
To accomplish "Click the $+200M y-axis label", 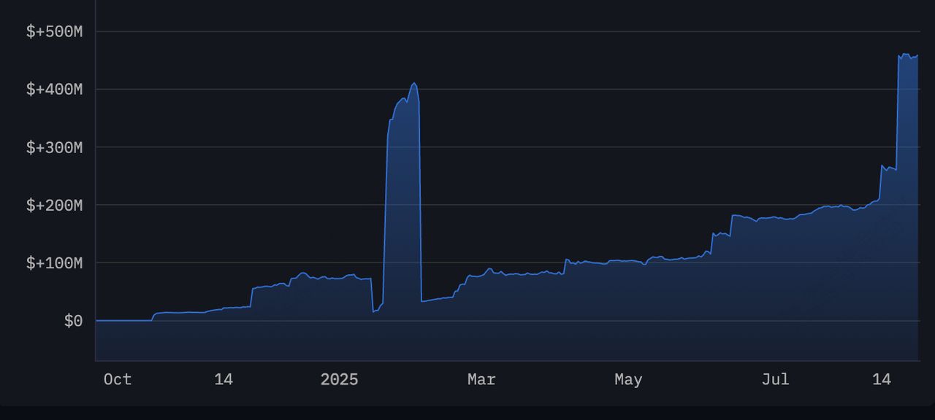I will (54, 205).
